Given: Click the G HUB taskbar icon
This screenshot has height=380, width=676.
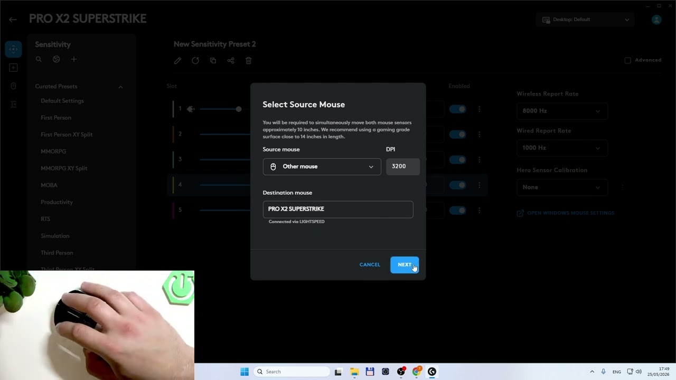Looking at the screenshot, I should pyautogui.click(x=432, y=372).
